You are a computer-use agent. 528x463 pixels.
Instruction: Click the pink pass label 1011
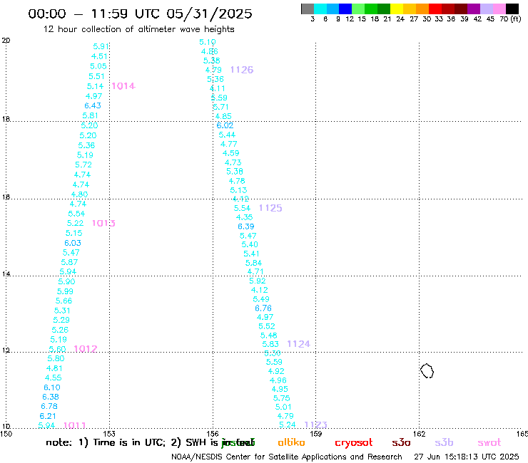coord(75,426)
